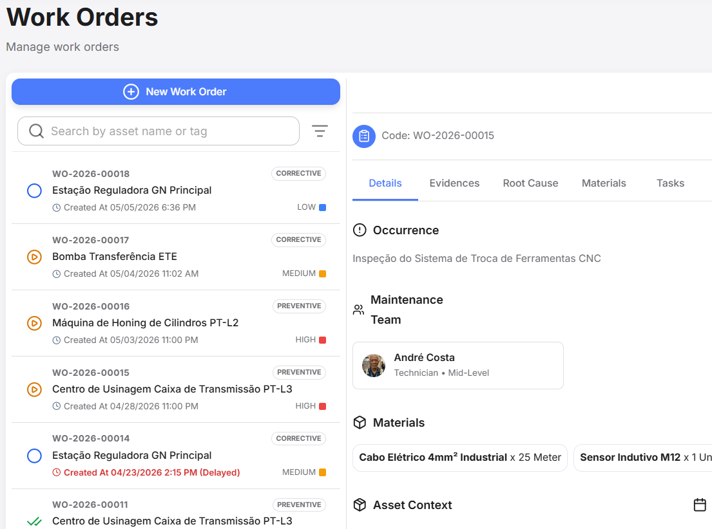Click the Created At 05/05/2026 6:36 PM text
Viewport: 712px width, 529px height.
pos(130,207)
